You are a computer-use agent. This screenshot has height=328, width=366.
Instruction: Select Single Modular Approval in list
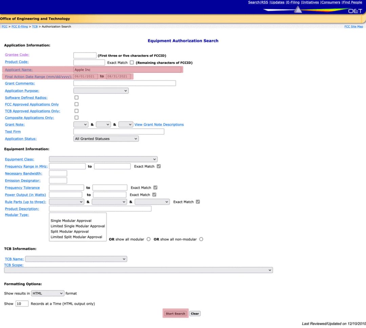pyautogui.click(x=71, y=221)
